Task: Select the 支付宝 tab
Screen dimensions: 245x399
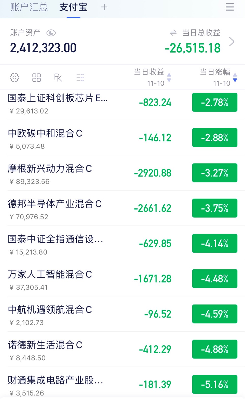Action: pyautogui.click(x=73, y=7)
